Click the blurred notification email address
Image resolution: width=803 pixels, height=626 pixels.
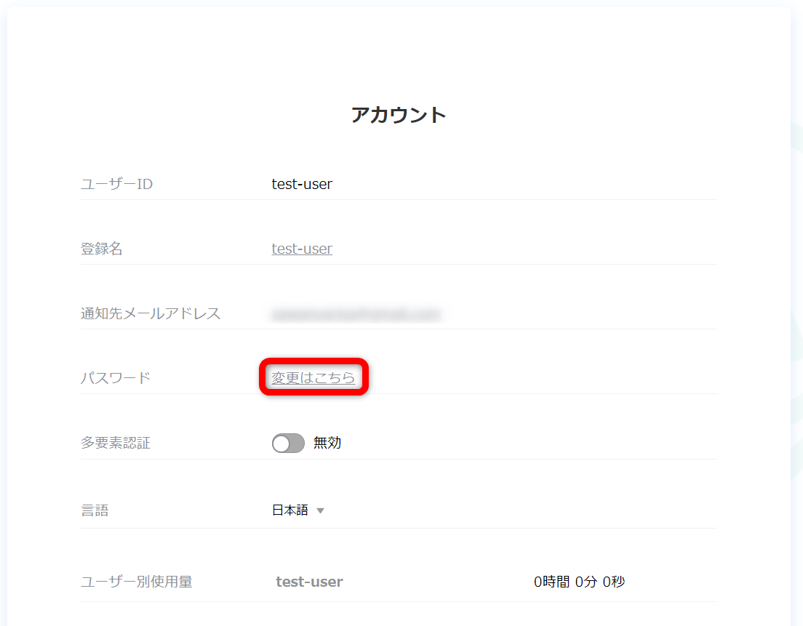(356, 313)
